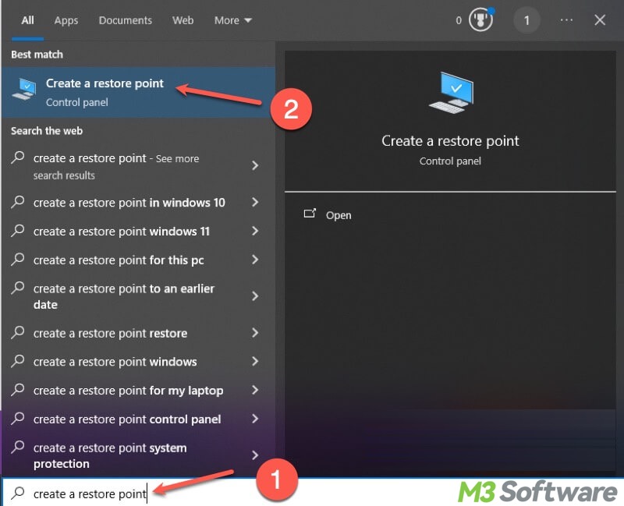This screenshot has width=624, height=506.
Task: Click search icon beside 'restore point windows 11'
Action: click(x=18, y=231)
